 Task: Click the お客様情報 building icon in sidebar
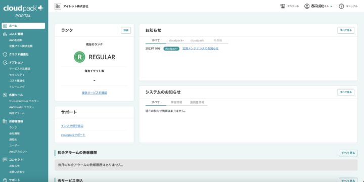tap(5, 121)
